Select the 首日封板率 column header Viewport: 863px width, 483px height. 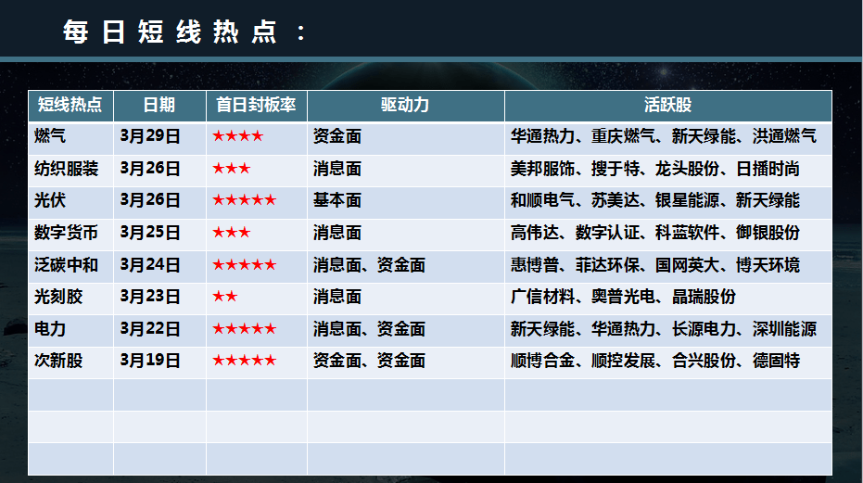(257, 105)
